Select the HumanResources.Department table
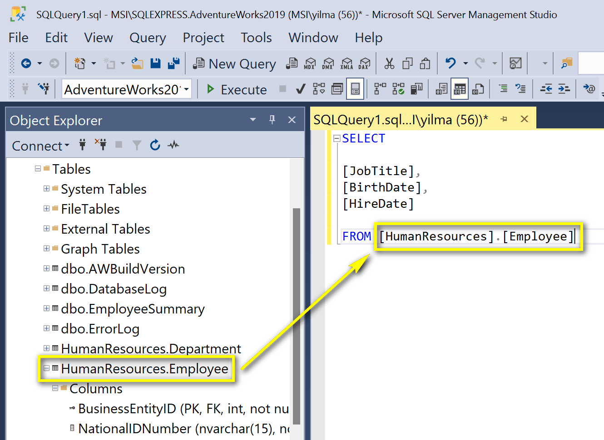 tap(151, 349)
